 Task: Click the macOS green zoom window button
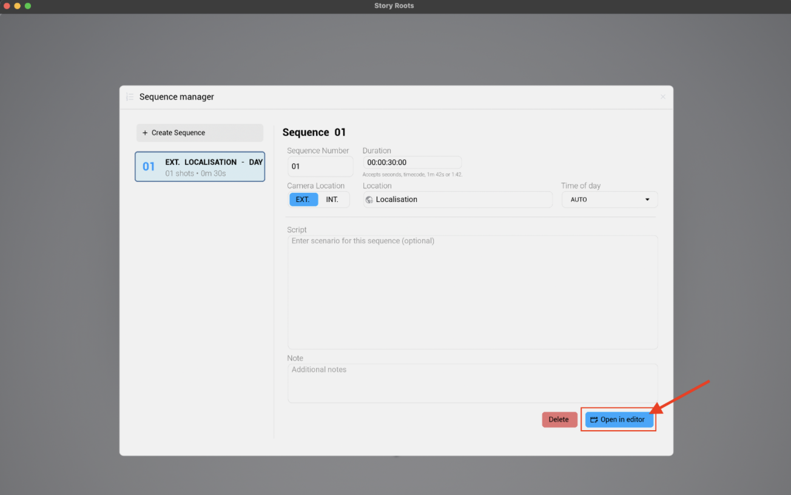click(28, 6)
